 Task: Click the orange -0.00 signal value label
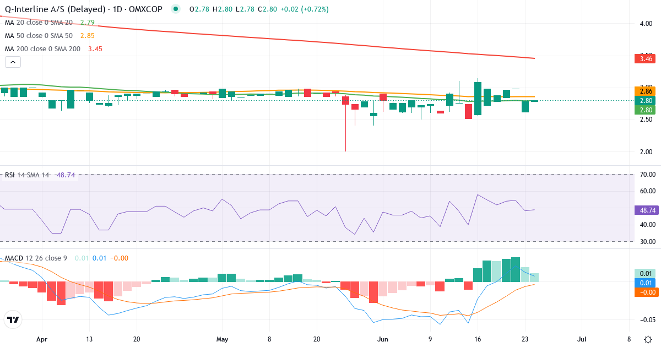647,292
